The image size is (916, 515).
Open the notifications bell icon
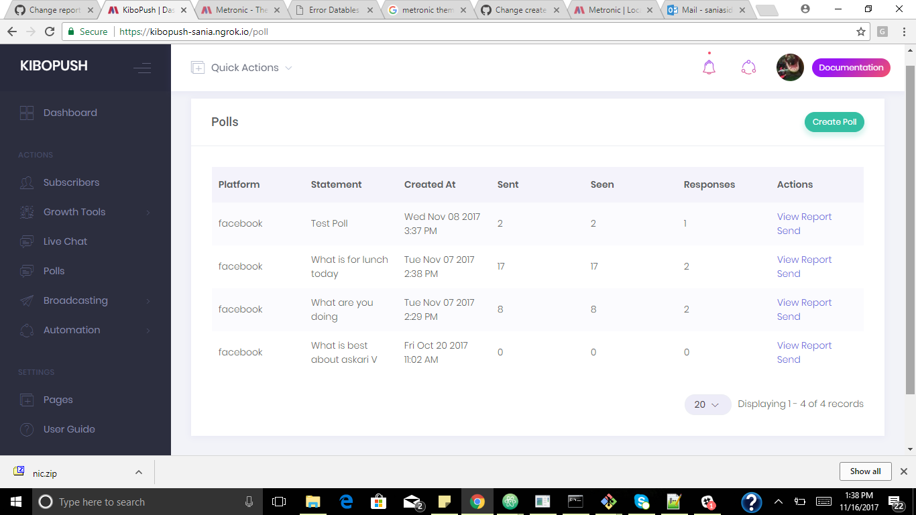(x=709, y=67)
